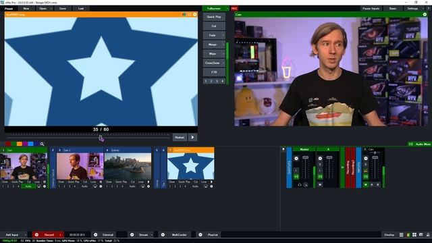Open the Stream dropdown arrow
The width and height of the screenshot is (432, 243).
[151, 235]
